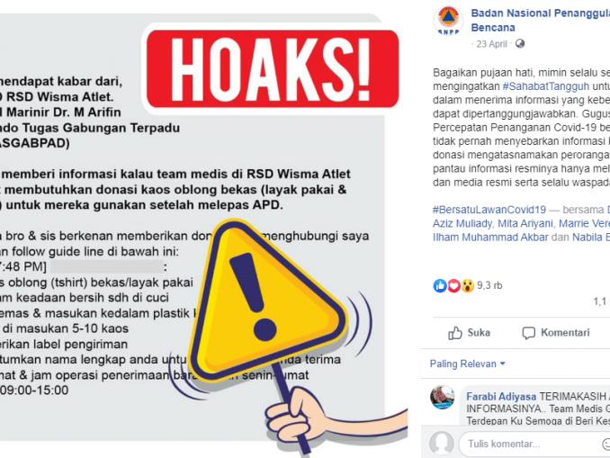Screen dimensions: 610x458
Task: Click the blue Like reaction icon
Action: 440,285
